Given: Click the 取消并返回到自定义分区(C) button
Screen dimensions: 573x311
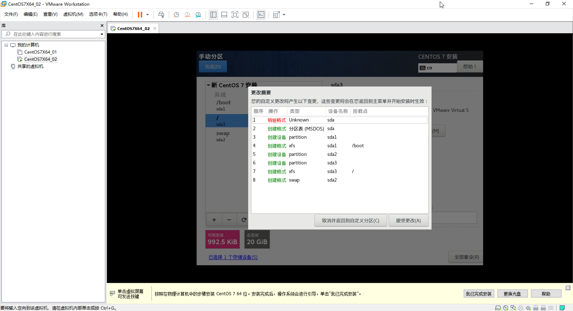Looking at the screenshot, I should point(351,221).
